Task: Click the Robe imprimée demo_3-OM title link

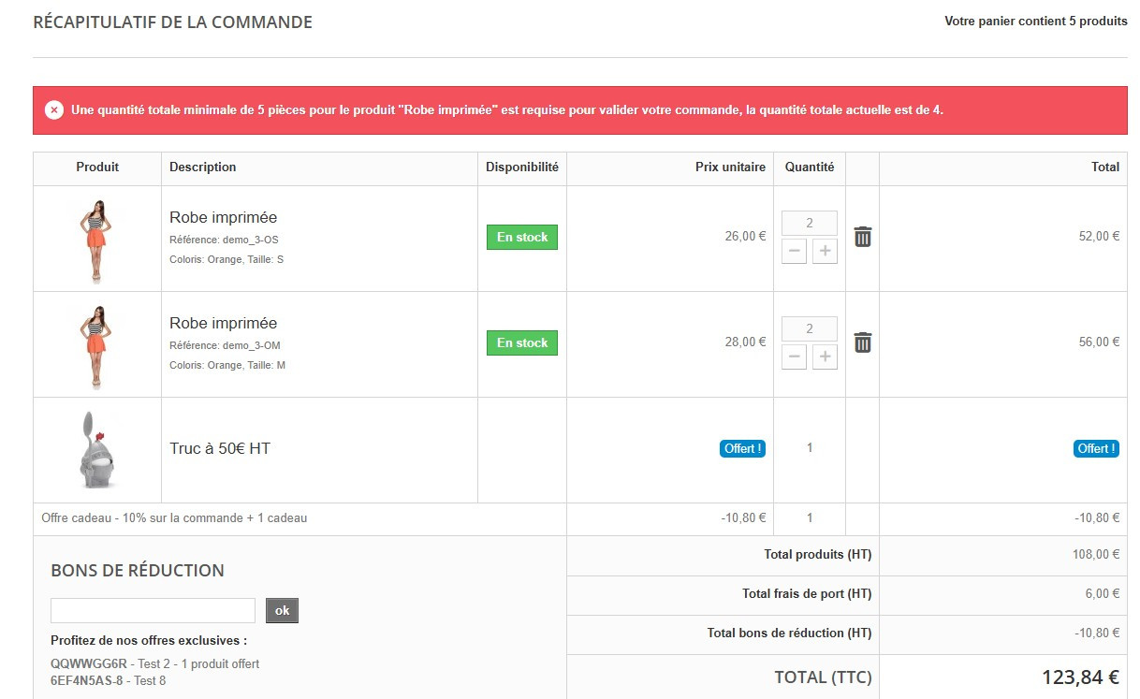Action: tap(223, 323)
